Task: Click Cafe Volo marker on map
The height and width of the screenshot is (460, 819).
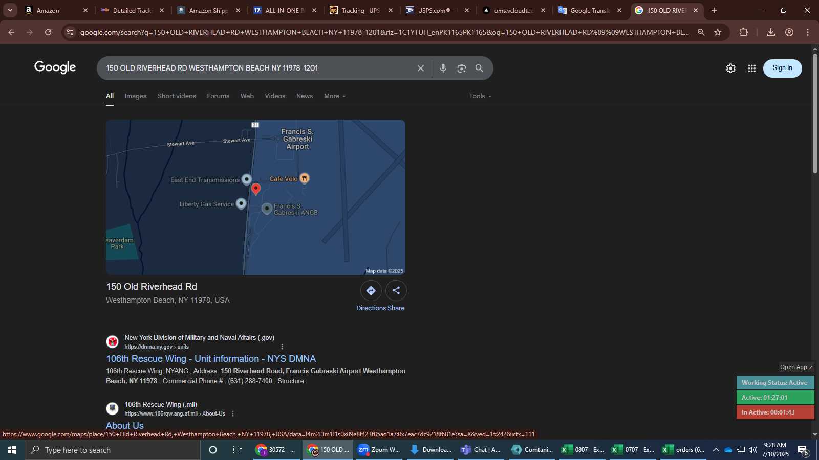Action: [304, 178]
